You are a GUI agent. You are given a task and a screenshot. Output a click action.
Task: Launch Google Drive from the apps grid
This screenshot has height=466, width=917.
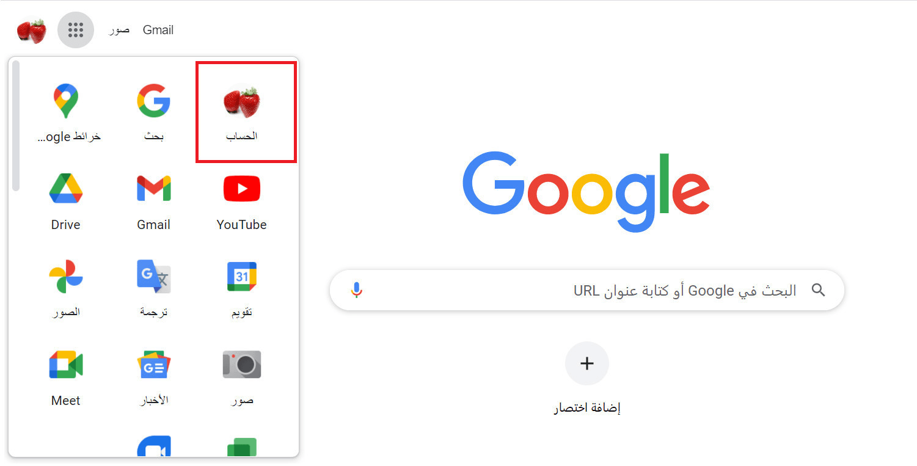coord(66,201)
